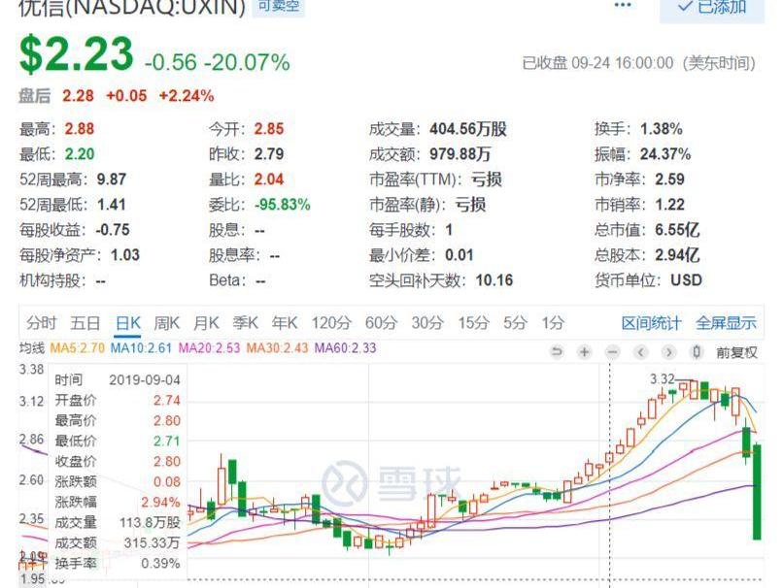Switch to the 15分 chart interval
The image size is (783, 588).
click(x=473, y=323)
